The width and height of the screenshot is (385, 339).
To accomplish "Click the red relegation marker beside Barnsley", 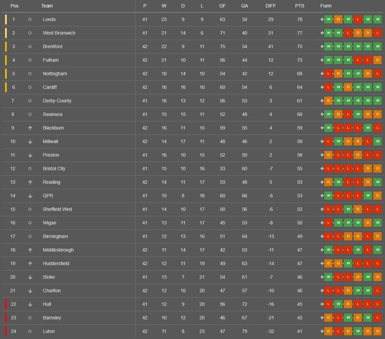I will [6, 318].
